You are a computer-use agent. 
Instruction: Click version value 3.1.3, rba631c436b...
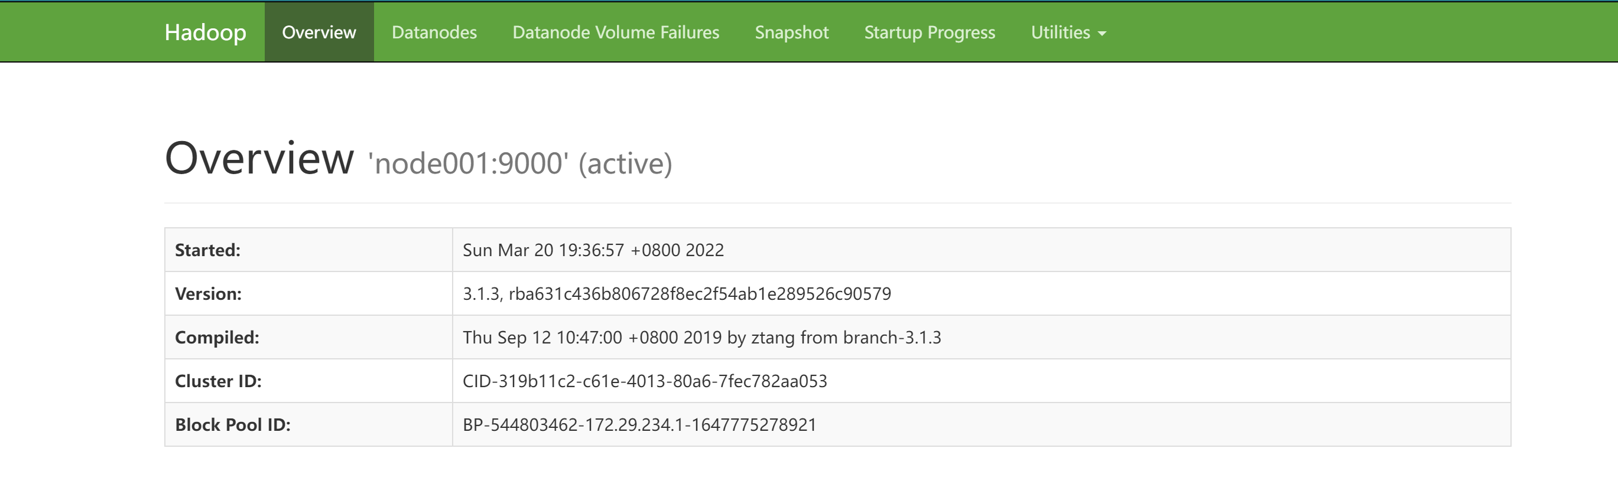677,293
